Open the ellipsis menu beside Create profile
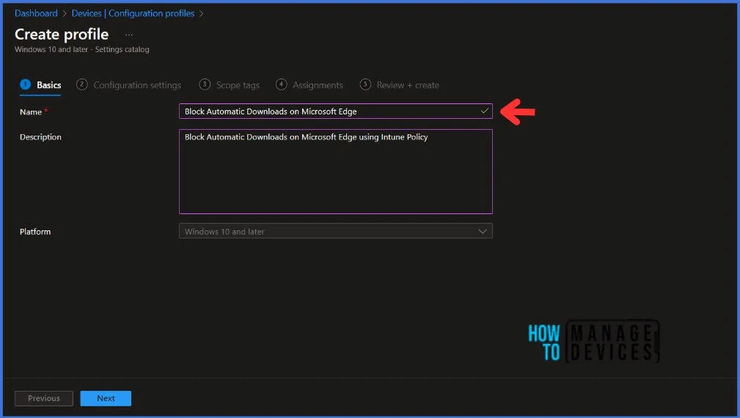The image size is (740, 418). [x=129, y=34]
